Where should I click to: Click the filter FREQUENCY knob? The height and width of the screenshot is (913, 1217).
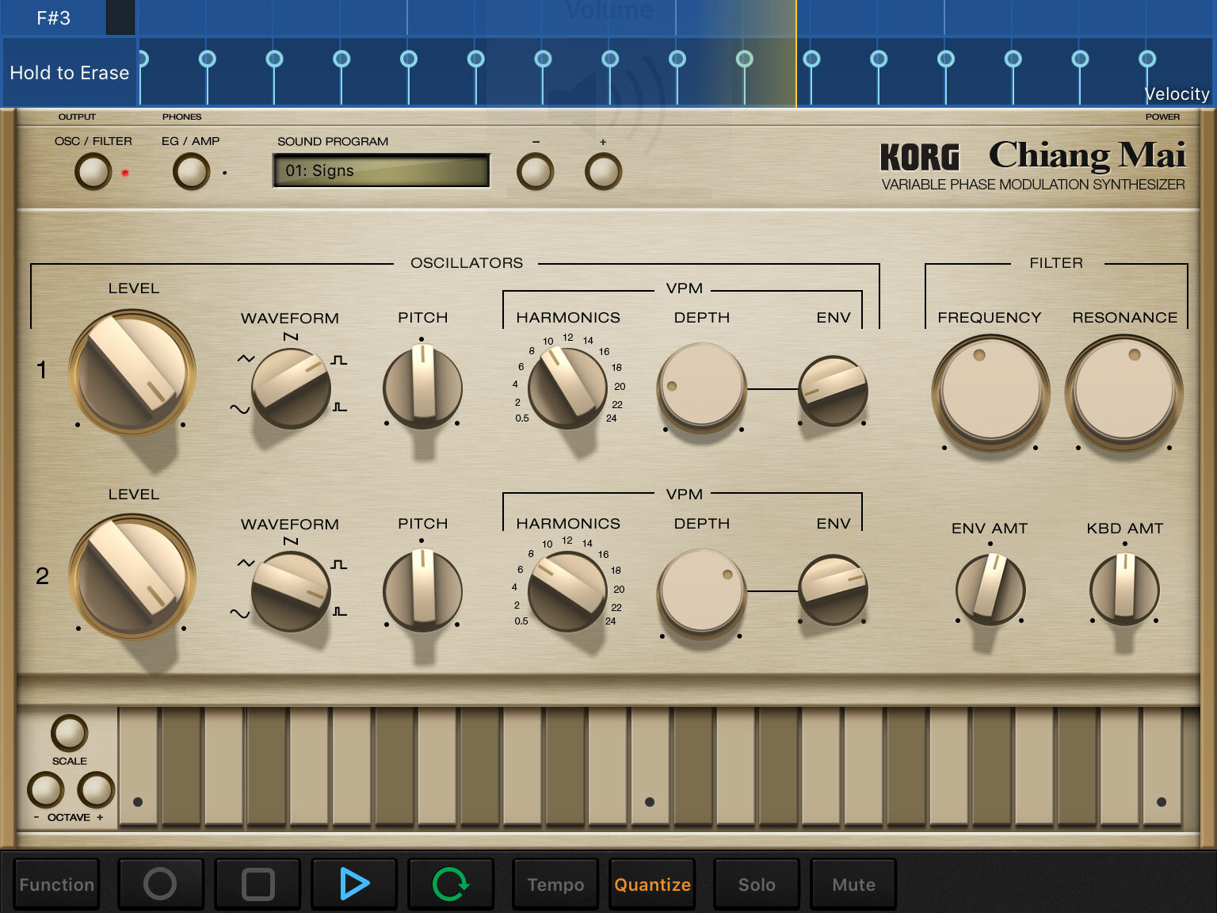[x=990, y=392]
